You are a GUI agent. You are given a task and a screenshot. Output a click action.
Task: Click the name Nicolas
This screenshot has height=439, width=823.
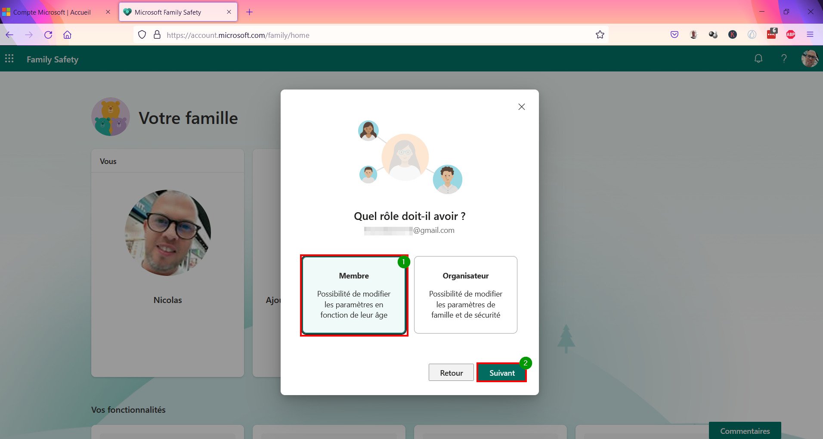168,300
